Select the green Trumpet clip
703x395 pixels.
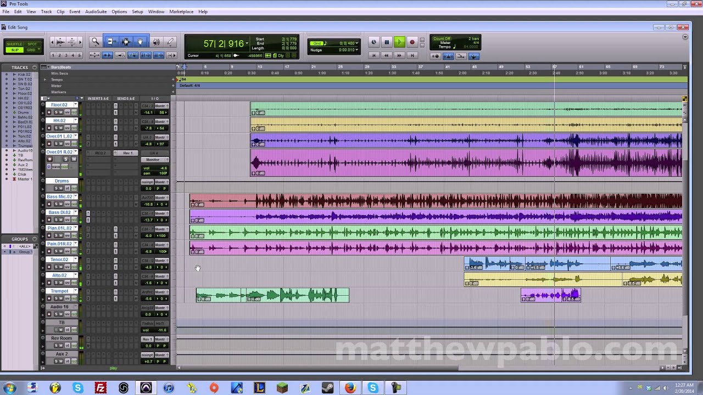[272, 295]
